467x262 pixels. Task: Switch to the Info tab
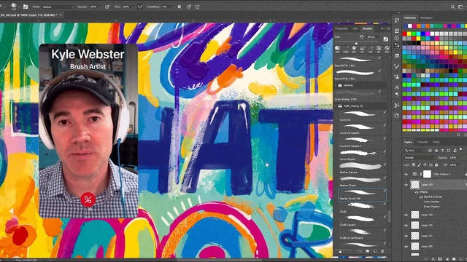tap(355, 29)
